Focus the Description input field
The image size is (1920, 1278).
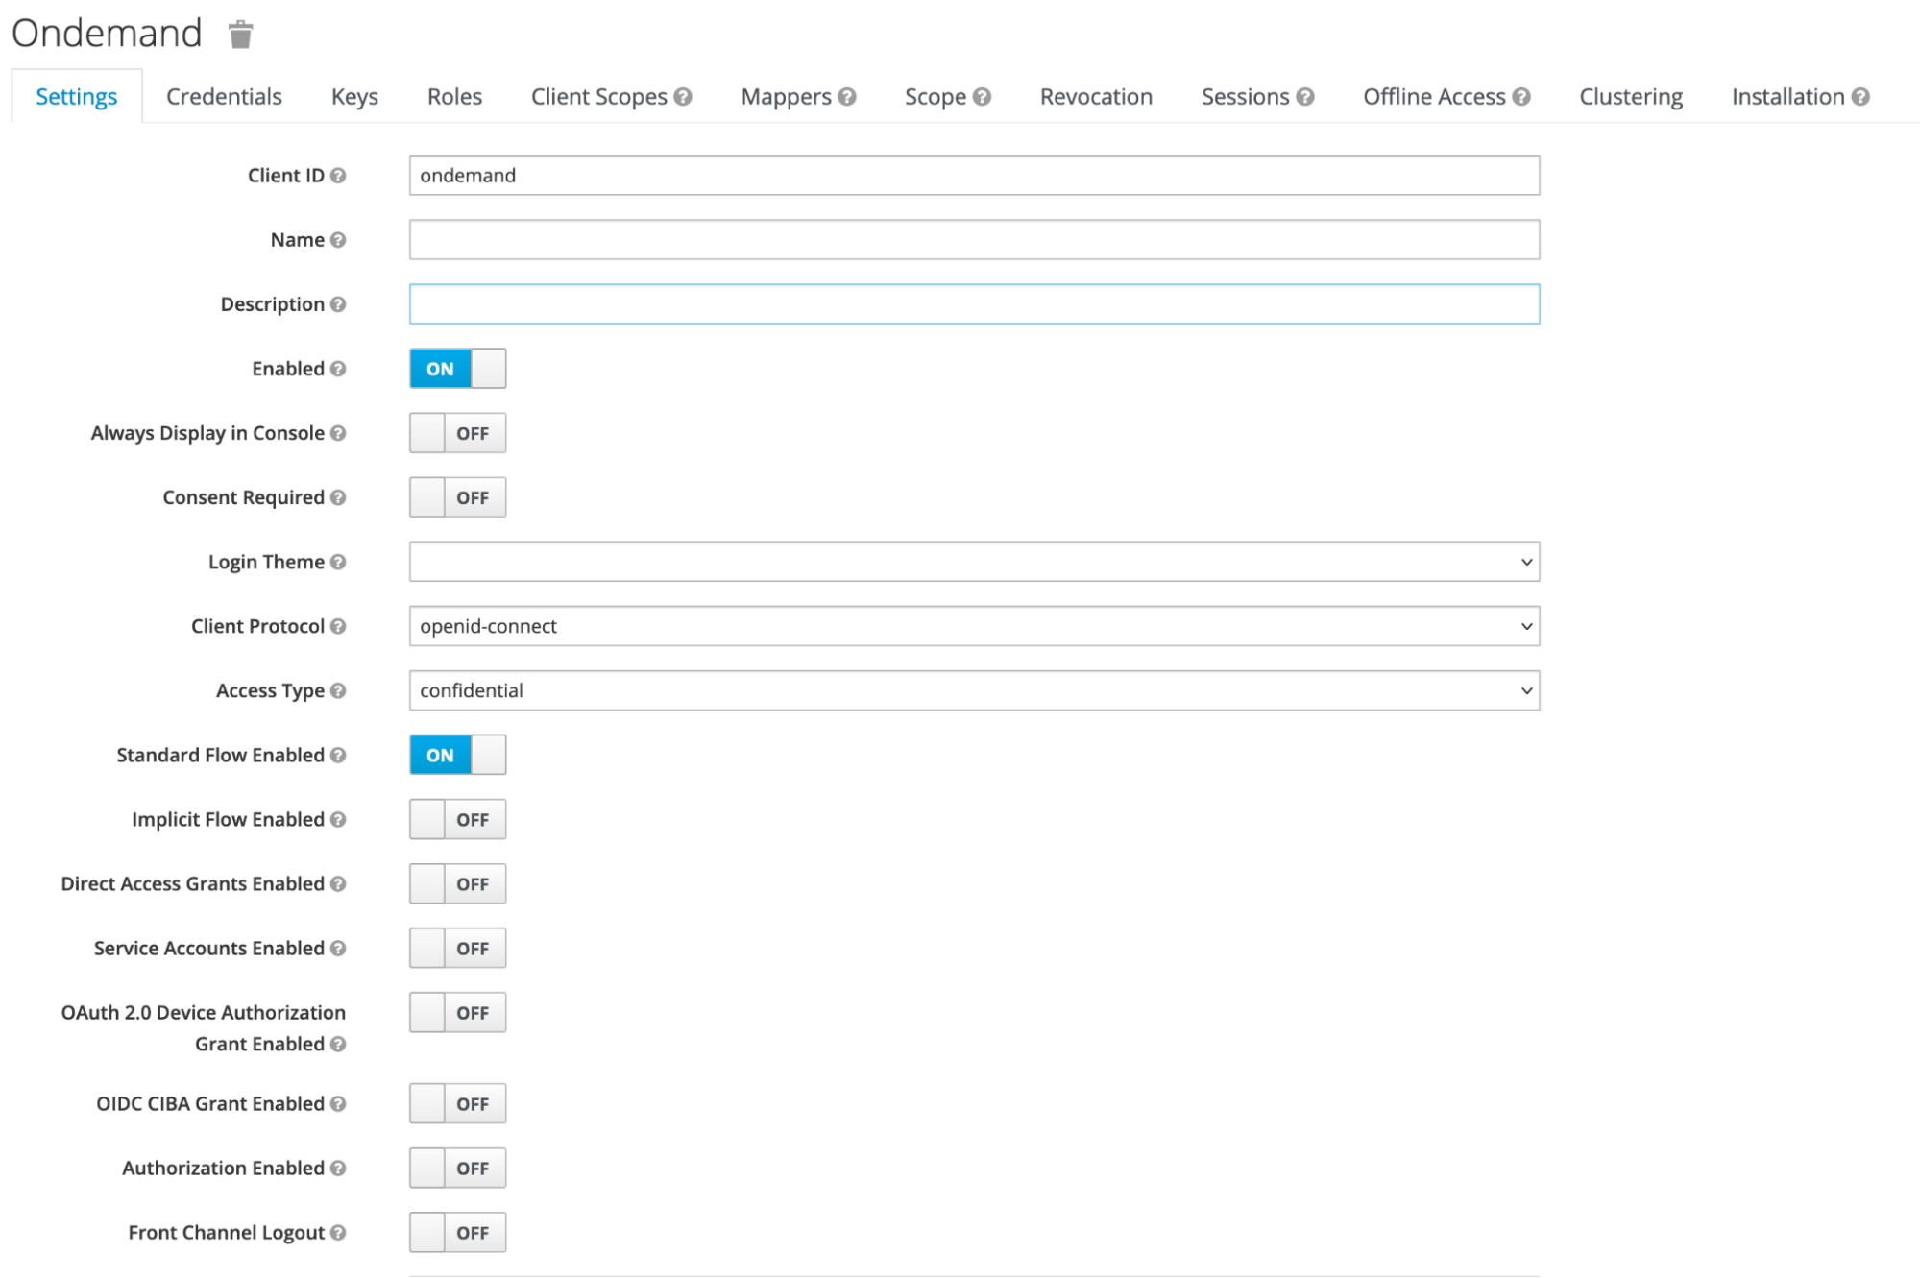click(973, 304)
